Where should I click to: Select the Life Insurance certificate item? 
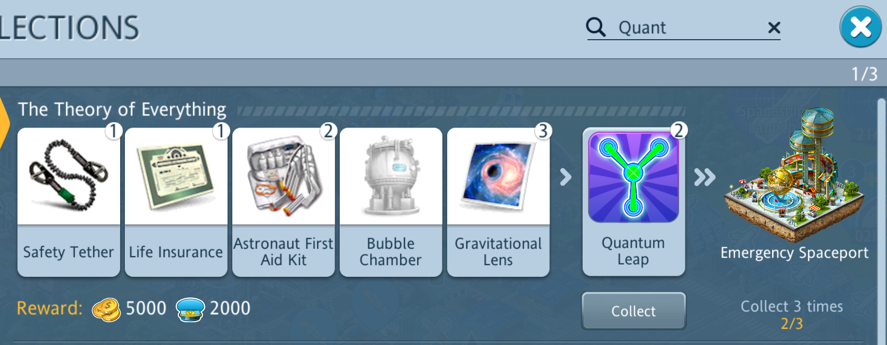pos(176,202)
